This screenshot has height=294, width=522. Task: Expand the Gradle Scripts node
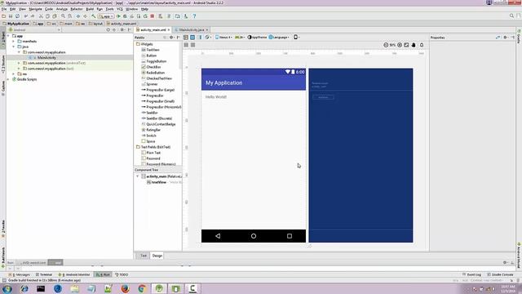(x=8, y=79)
